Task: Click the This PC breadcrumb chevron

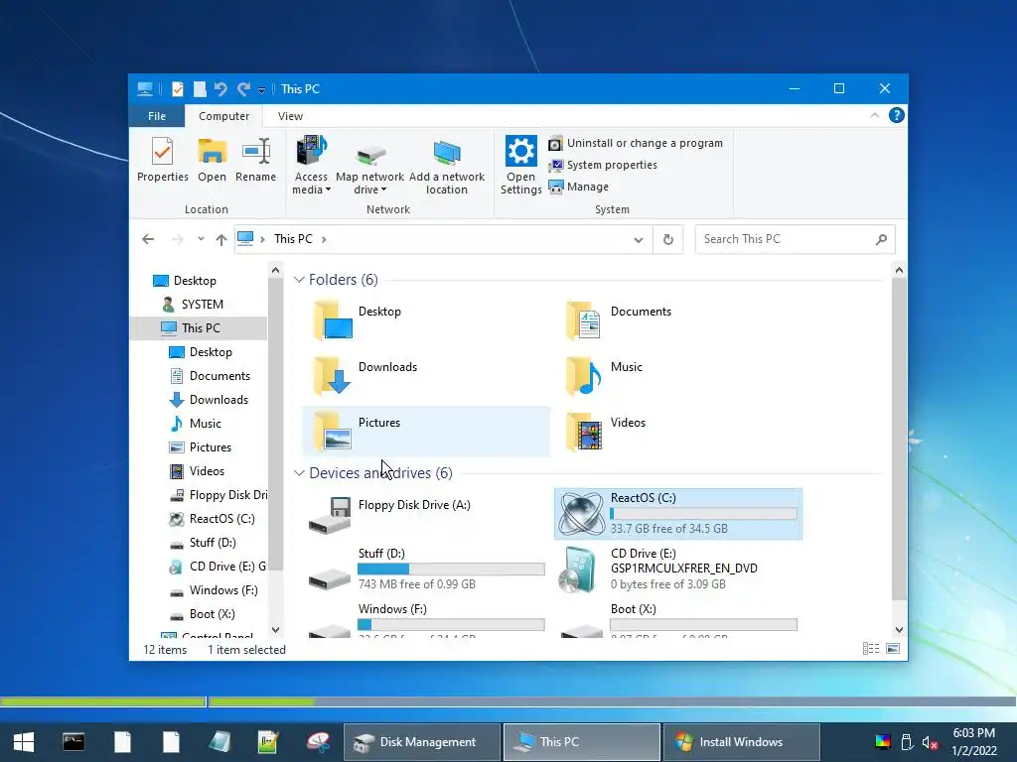Action: 324,239
